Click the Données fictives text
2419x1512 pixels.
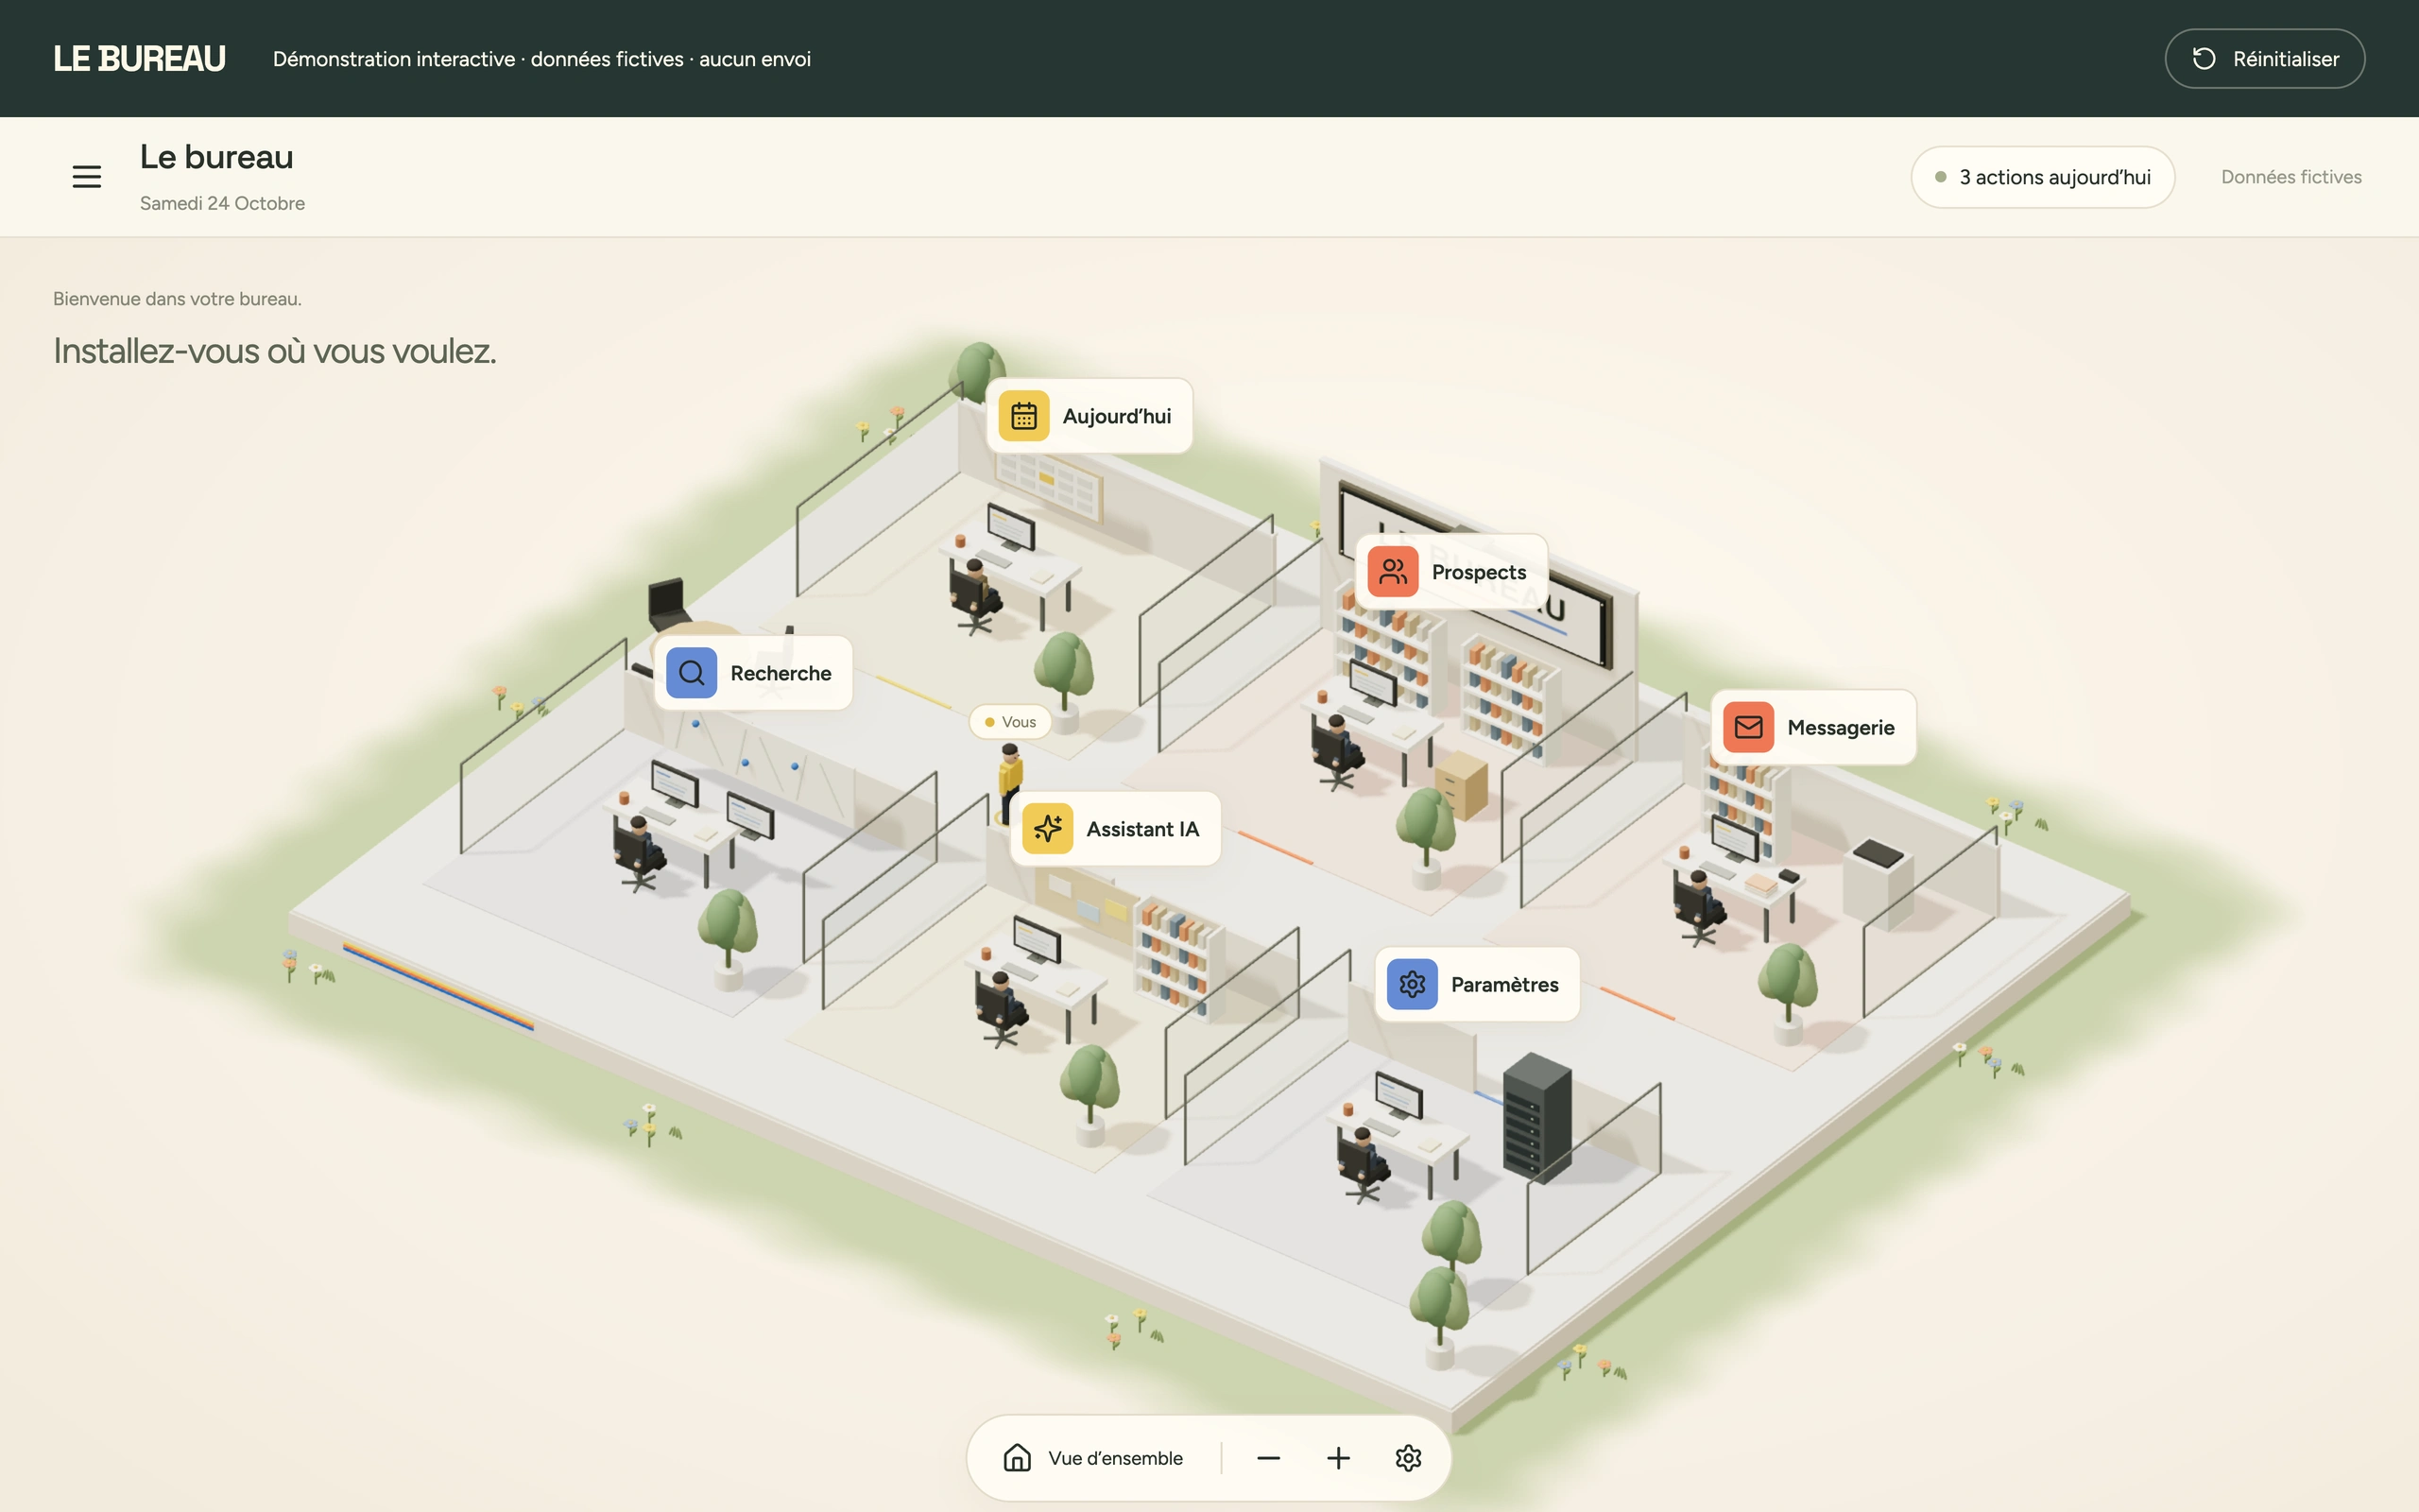click(2291, 177)
